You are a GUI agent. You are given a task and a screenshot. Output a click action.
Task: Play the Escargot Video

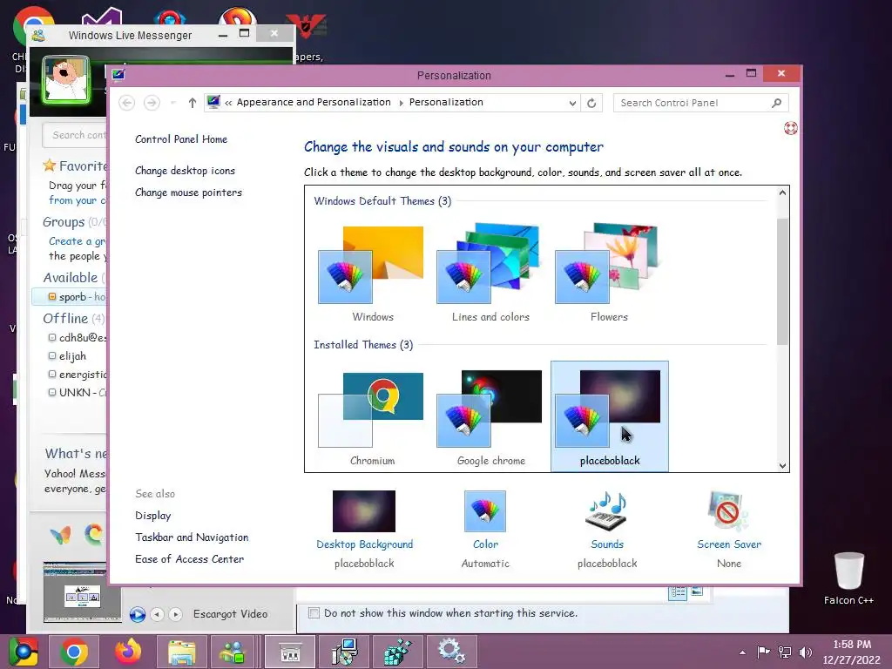pyautogui.click(x=137, y=614)
